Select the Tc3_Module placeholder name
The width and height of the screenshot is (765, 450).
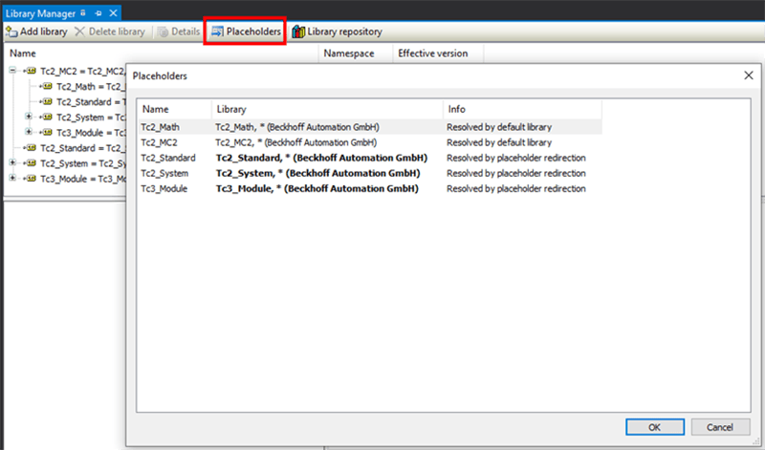coord(164,188)
